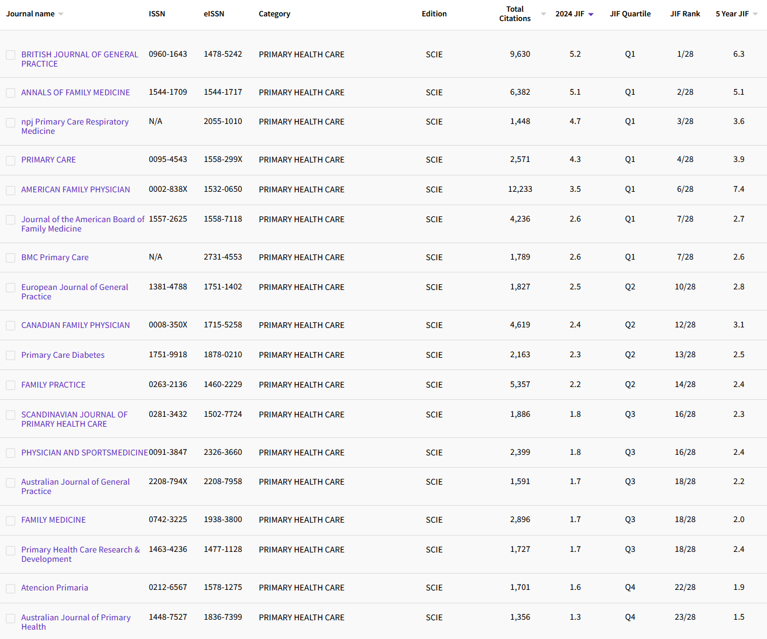Click the JIF Quartile column header
This screenshot has width=767, height=639.
coord(630,13)
